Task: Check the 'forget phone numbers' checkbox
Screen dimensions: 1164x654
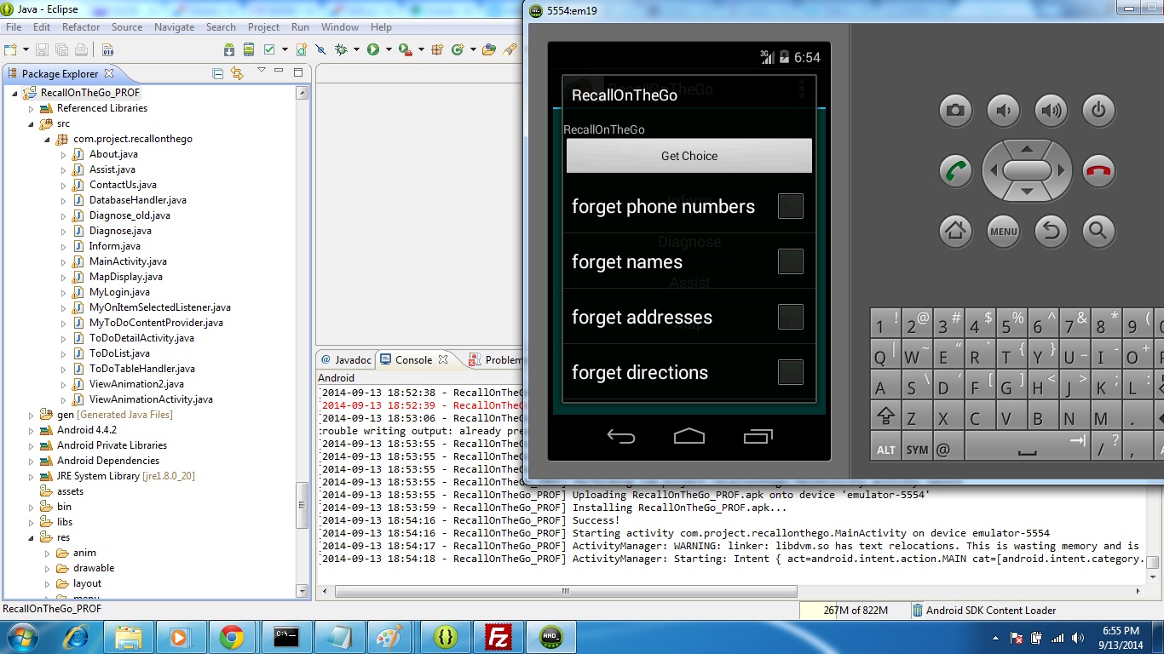Action: click(x=790, y=206)
